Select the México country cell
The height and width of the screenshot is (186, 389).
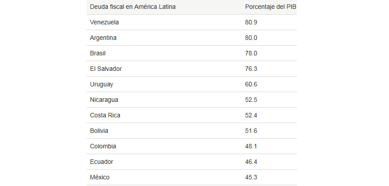coord(100,177)
